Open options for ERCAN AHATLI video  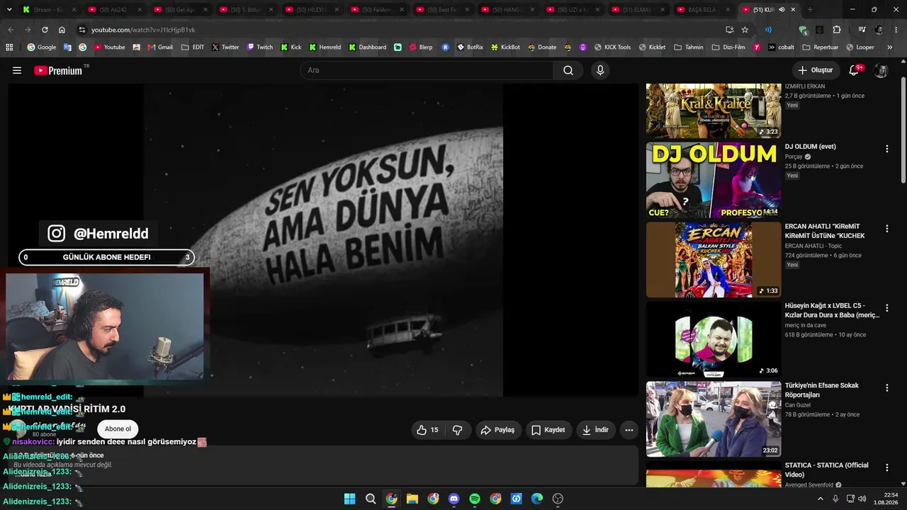click(886, 229)
